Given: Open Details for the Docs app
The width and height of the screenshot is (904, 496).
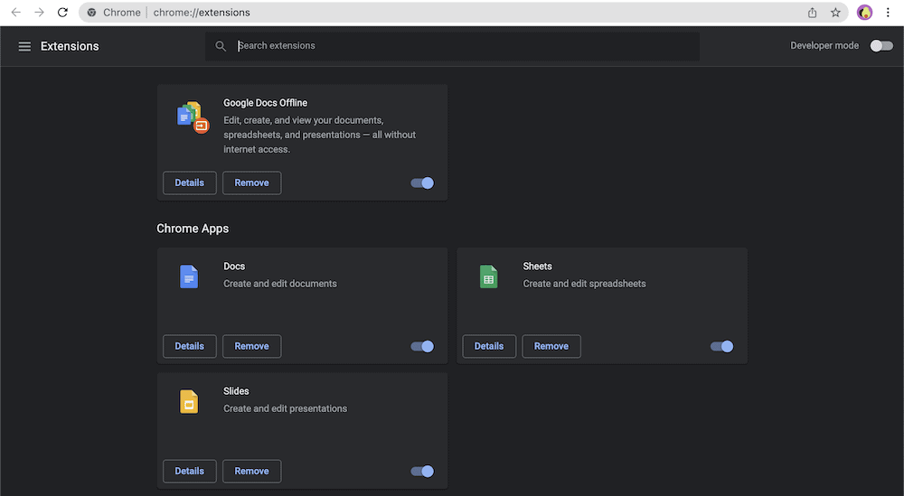Looking at the screenshot, I should 190,346.
